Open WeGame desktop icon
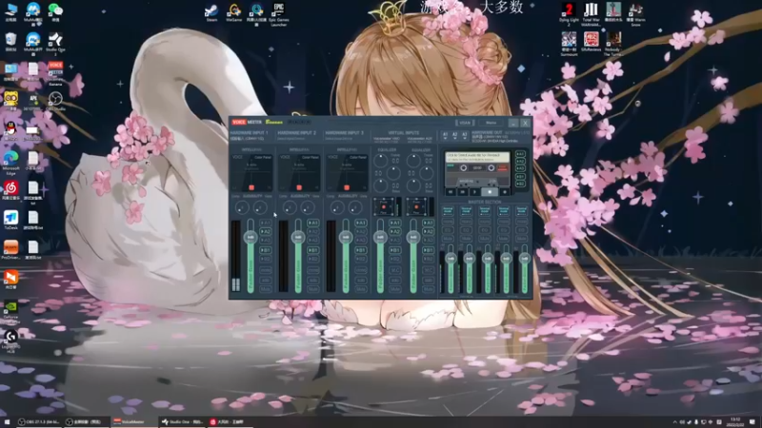The height and width of the screenshot is (428, 762). [x=233, y=12]
